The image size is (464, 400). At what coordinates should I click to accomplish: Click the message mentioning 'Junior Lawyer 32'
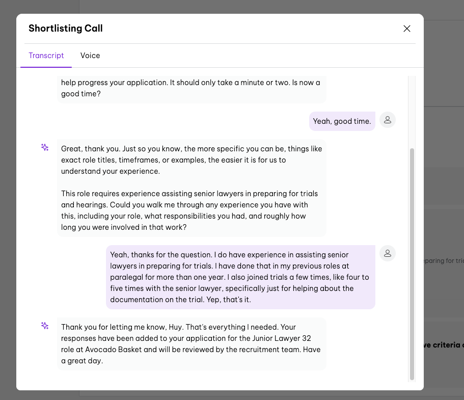tap(192, 344)
